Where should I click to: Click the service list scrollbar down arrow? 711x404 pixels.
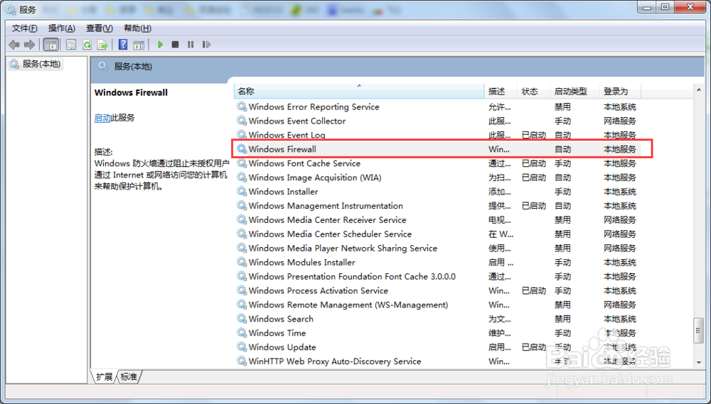pyautogui.click(x=699, y=362)
